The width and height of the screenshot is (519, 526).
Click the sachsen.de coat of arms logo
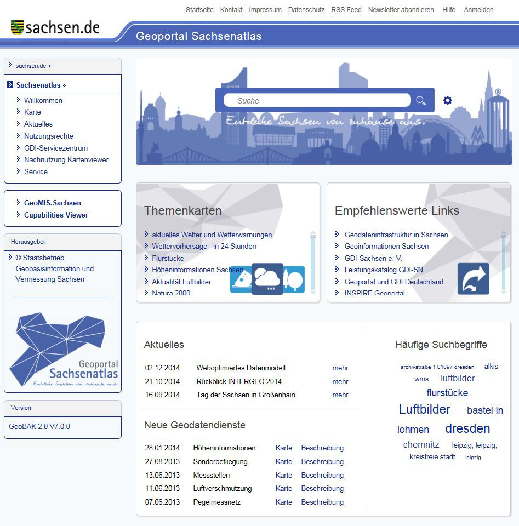pos(17,27)
